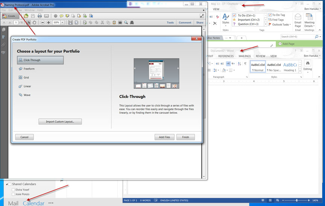Viewport: 325px width, 206px height.
Task: Open Acrobat Create dropdown
Action: [10, 16]
